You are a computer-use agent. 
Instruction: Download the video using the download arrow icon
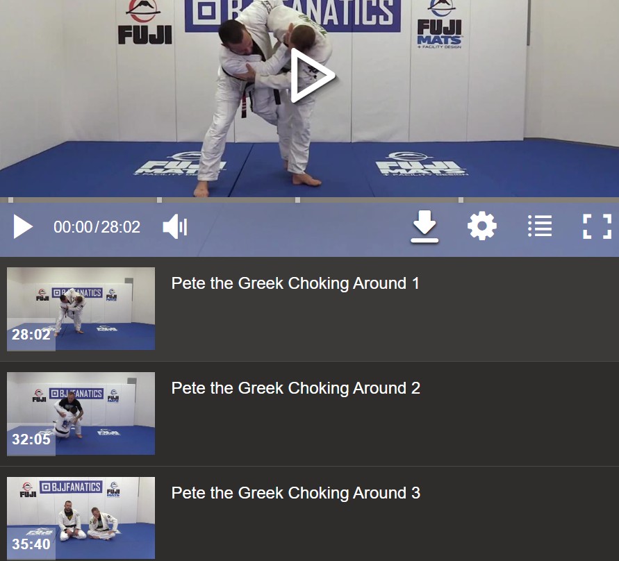click(x=424, y=226)
